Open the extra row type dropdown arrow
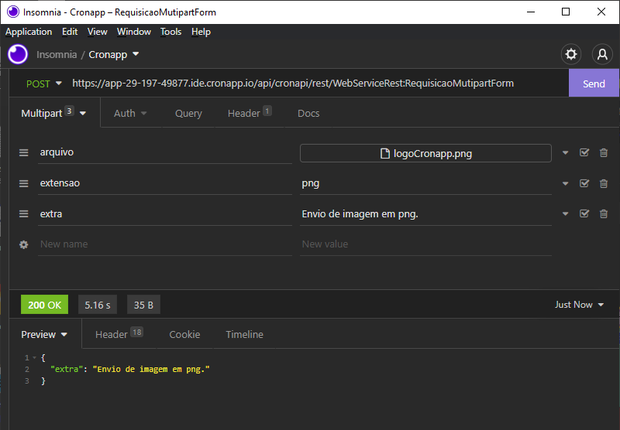The image size is (620, 430). click(x=566, y=213)
